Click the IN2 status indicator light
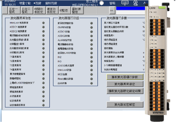 (x=91, y=57)
